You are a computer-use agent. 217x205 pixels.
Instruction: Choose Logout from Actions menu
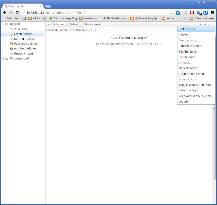click(196, 102)
